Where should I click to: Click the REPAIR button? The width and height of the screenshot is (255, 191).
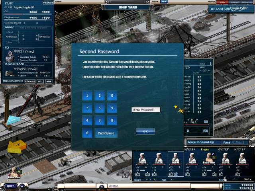(x=48, y=3)
